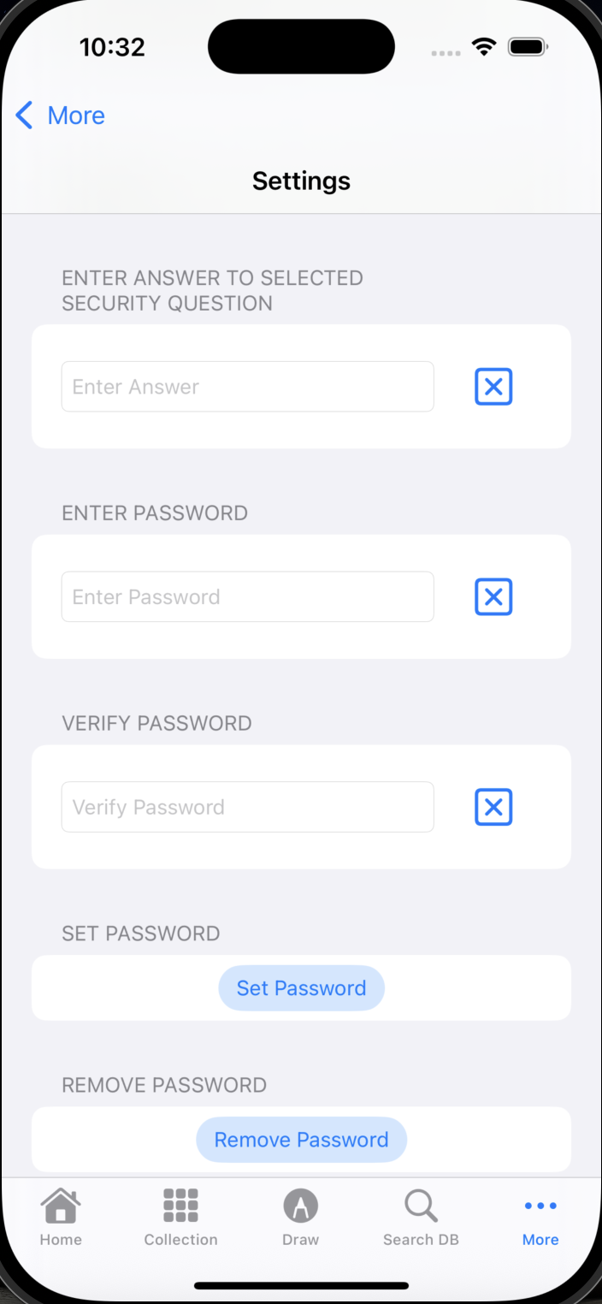This screenshot has width=602, height=1304.
Task: Click into the Enter Password field
Action: (247, 597)
